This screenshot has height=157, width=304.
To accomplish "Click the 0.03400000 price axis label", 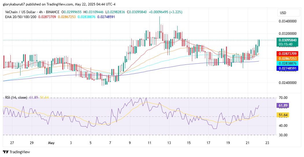I will (x=288, y=21).
